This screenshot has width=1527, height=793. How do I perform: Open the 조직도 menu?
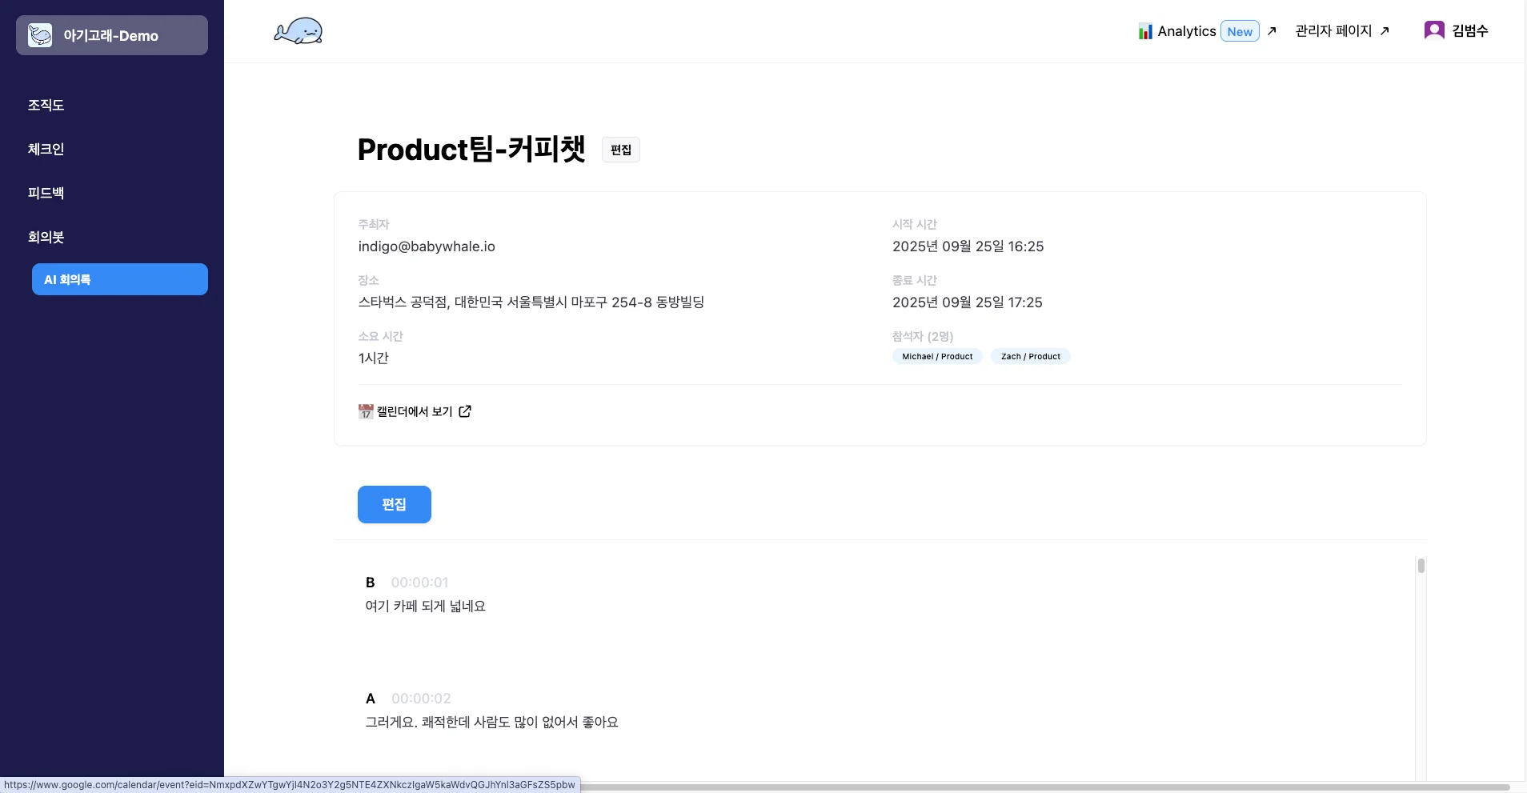click(x=46, y=105)
